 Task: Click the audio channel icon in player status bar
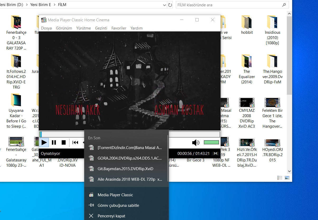click(216, 154)
